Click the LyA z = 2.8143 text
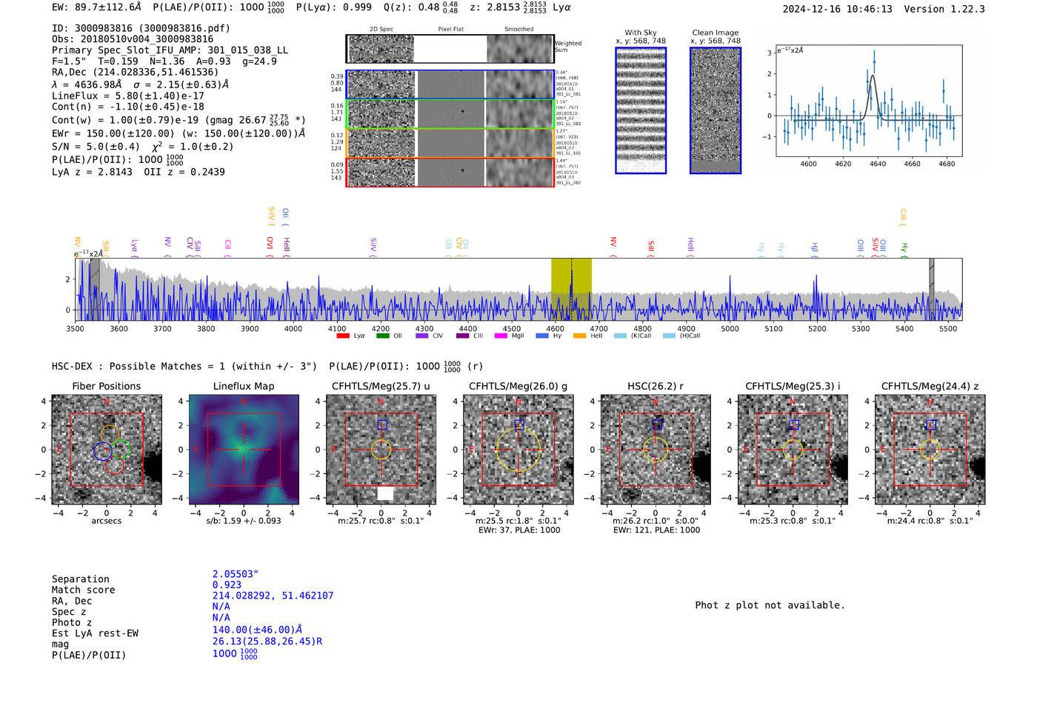The image size is (1037, 706). (x=92, y=172)
